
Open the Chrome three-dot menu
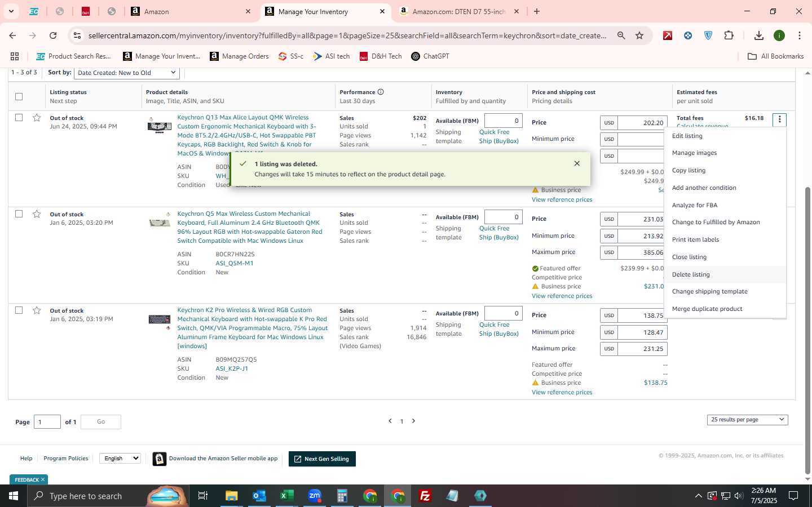799,35
